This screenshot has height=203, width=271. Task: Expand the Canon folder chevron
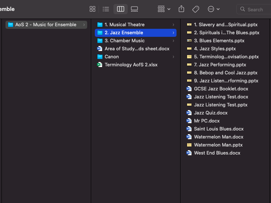pos(173,57)
